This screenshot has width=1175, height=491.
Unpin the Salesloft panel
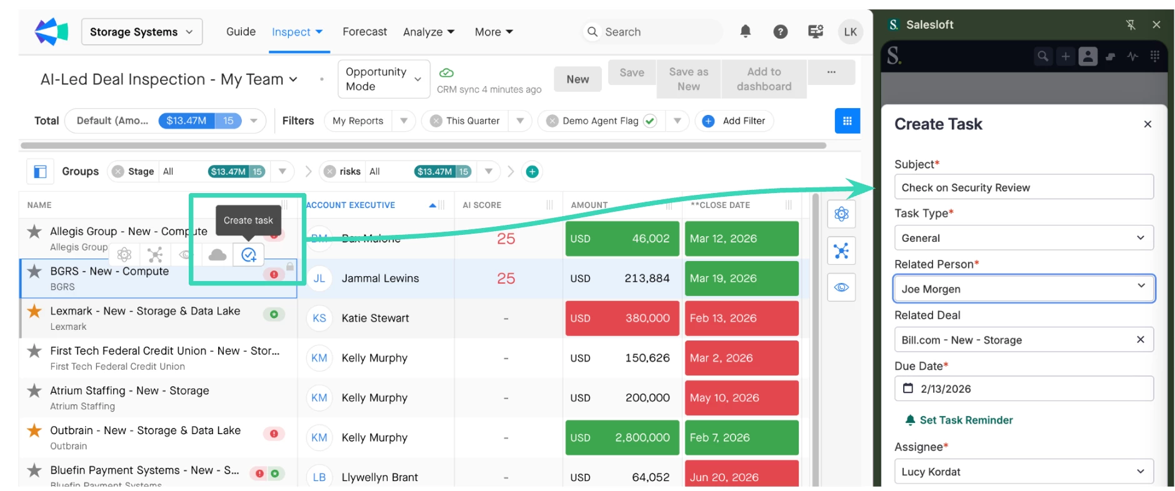pyautogui.click(x=1130, y=25)
